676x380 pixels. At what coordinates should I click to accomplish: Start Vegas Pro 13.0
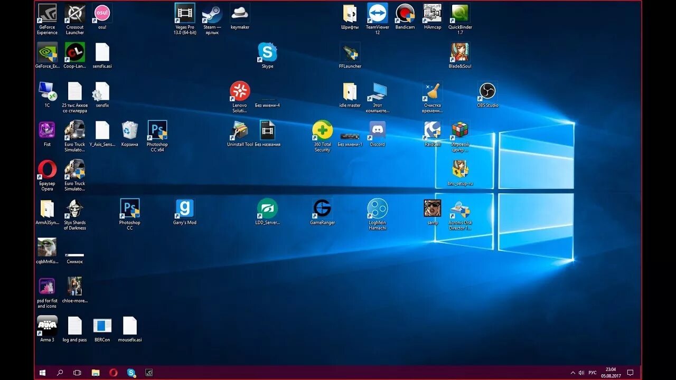[x=184, y=12]
